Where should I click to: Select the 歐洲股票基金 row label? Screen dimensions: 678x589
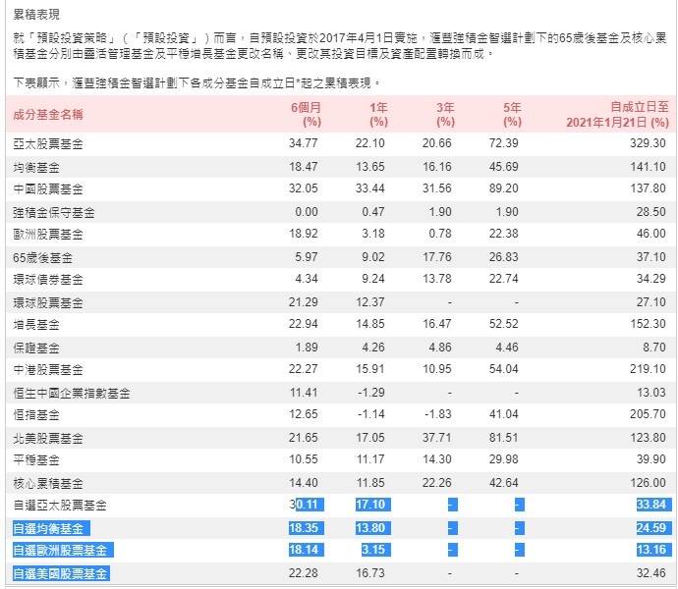48,235
